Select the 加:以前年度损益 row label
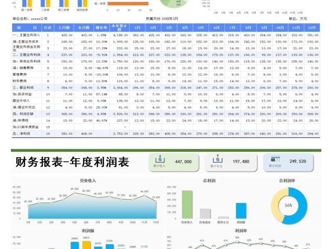Image resolution: width=332 pixels, height=249 pixels. (x=25, y=127)
